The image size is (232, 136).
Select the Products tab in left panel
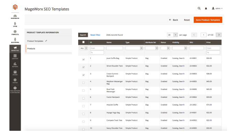[49, 49]
